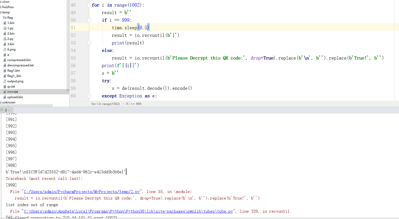Switch to the run tab named 2

(x=6, y=110)
